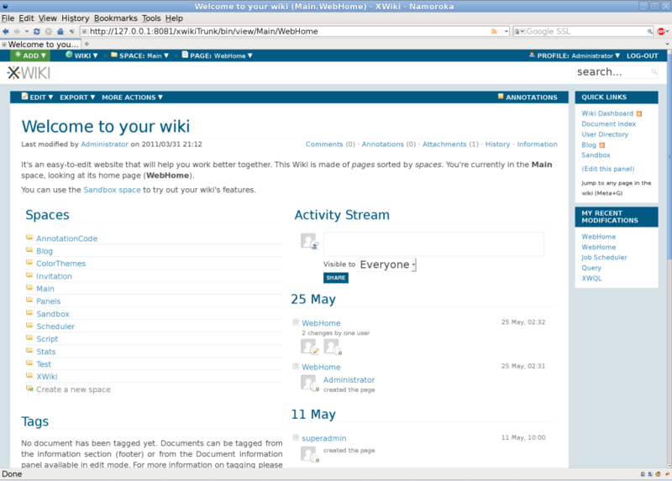Viewport: 672px width, 481px height.
Task: Open the Comments (0) link
Action: tap(330, 144)
